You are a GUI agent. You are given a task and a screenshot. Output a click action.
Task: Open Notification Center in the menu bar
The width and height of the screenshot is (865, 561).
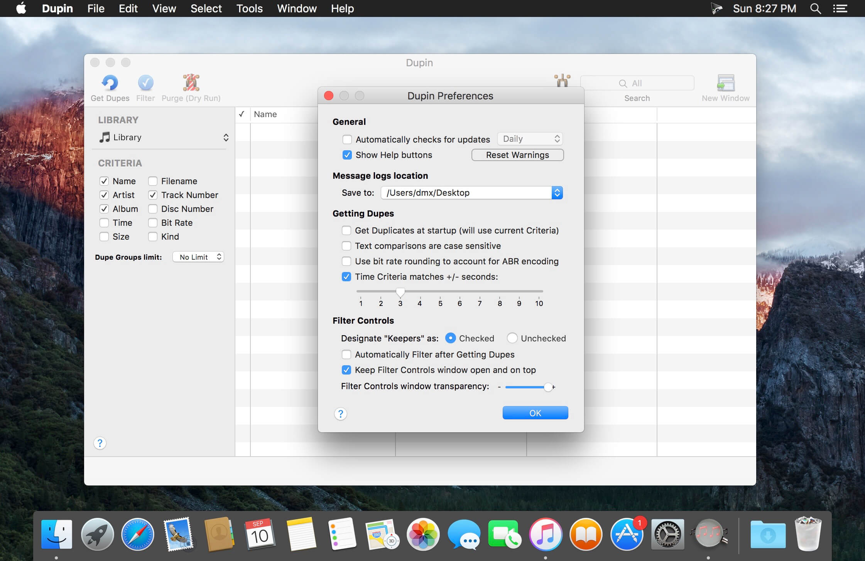[840, 8]
